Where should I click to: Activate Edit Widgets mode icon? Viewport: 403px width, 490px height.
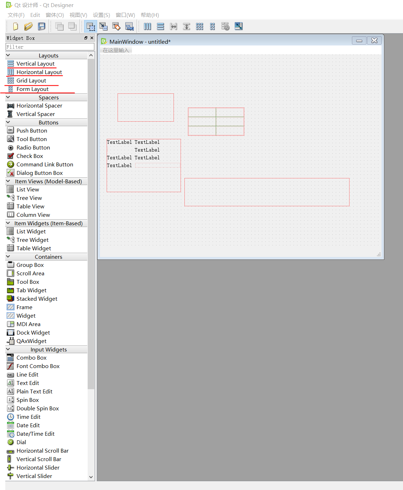coord(91,26)
